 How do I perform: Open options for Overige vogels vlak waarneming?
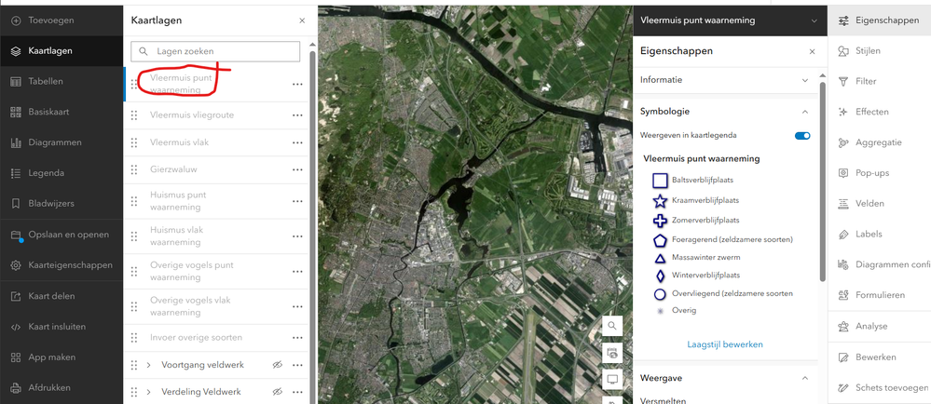(x=297, y=306)
